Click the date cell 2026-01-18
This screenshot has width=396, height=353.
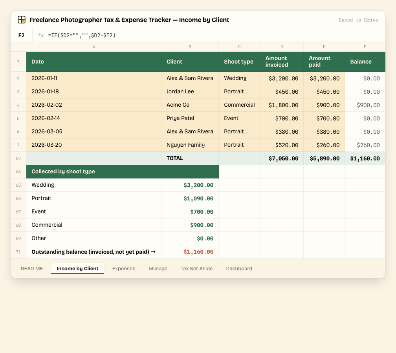pos(93,92)
